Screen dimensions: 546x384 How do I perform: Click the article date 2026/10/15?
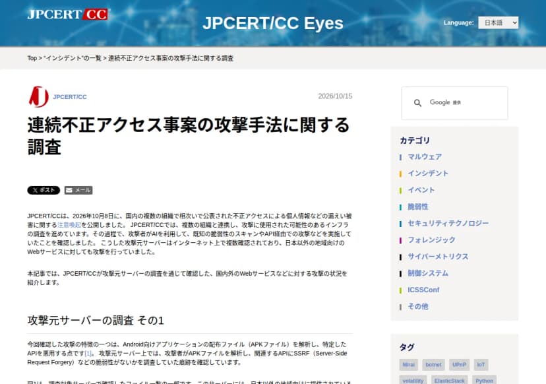tap(335, 96)
